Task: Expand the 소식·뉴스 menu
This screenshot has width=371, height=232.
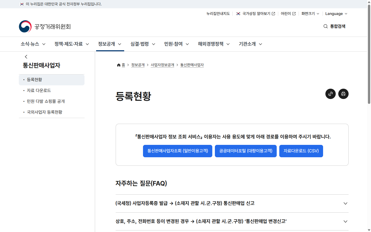Action: (x=33, y=44)
